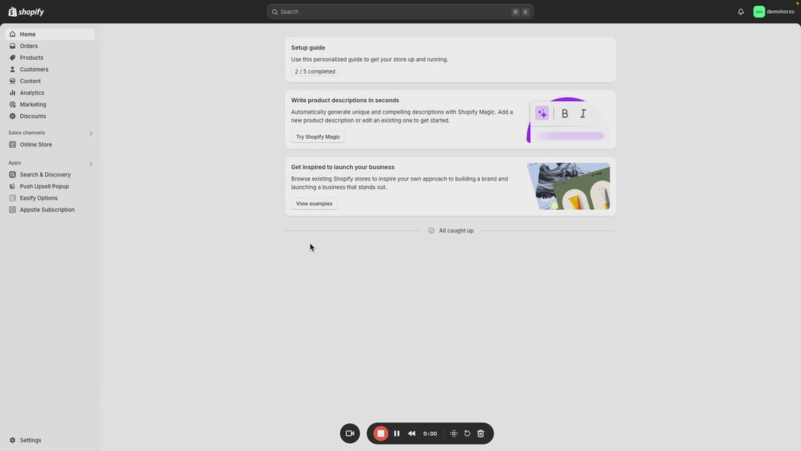Click the Shopify logo in header
The image size is (801, 451).
pyautogui.click(x=26, y=12)
